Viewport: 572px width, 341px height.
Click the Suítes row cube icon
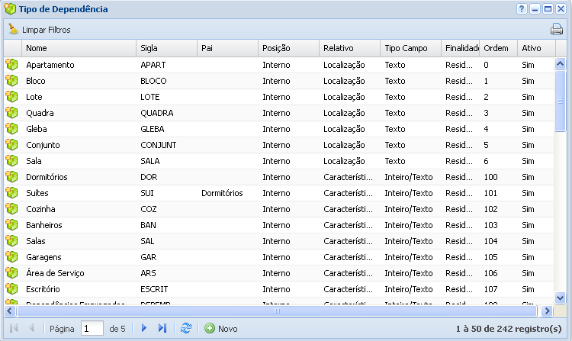(x=11, y=193)
